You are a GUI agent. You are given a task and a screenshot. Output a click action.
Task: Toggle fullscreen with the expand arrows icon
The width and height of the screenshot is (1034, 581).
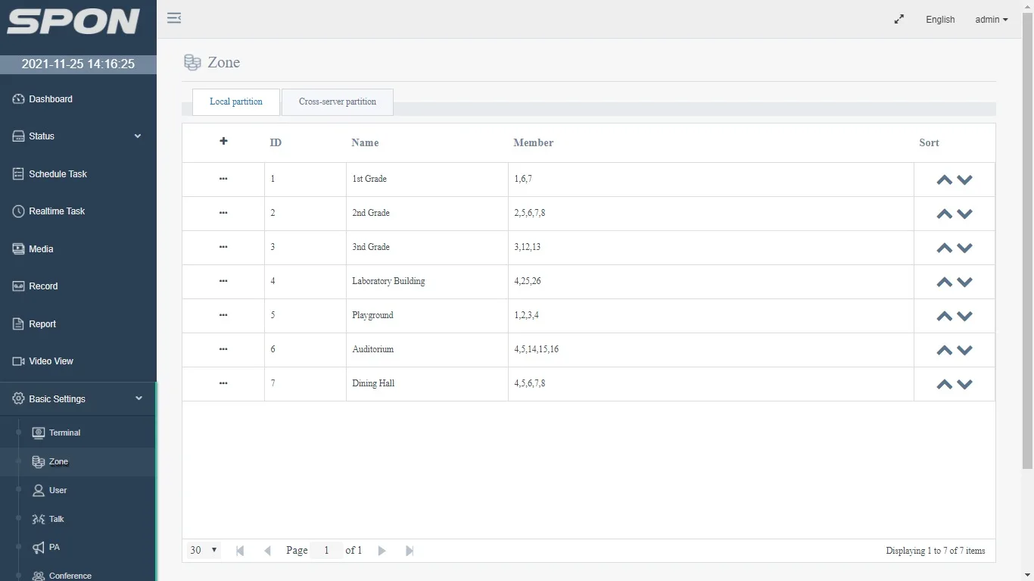click(899, 20)
